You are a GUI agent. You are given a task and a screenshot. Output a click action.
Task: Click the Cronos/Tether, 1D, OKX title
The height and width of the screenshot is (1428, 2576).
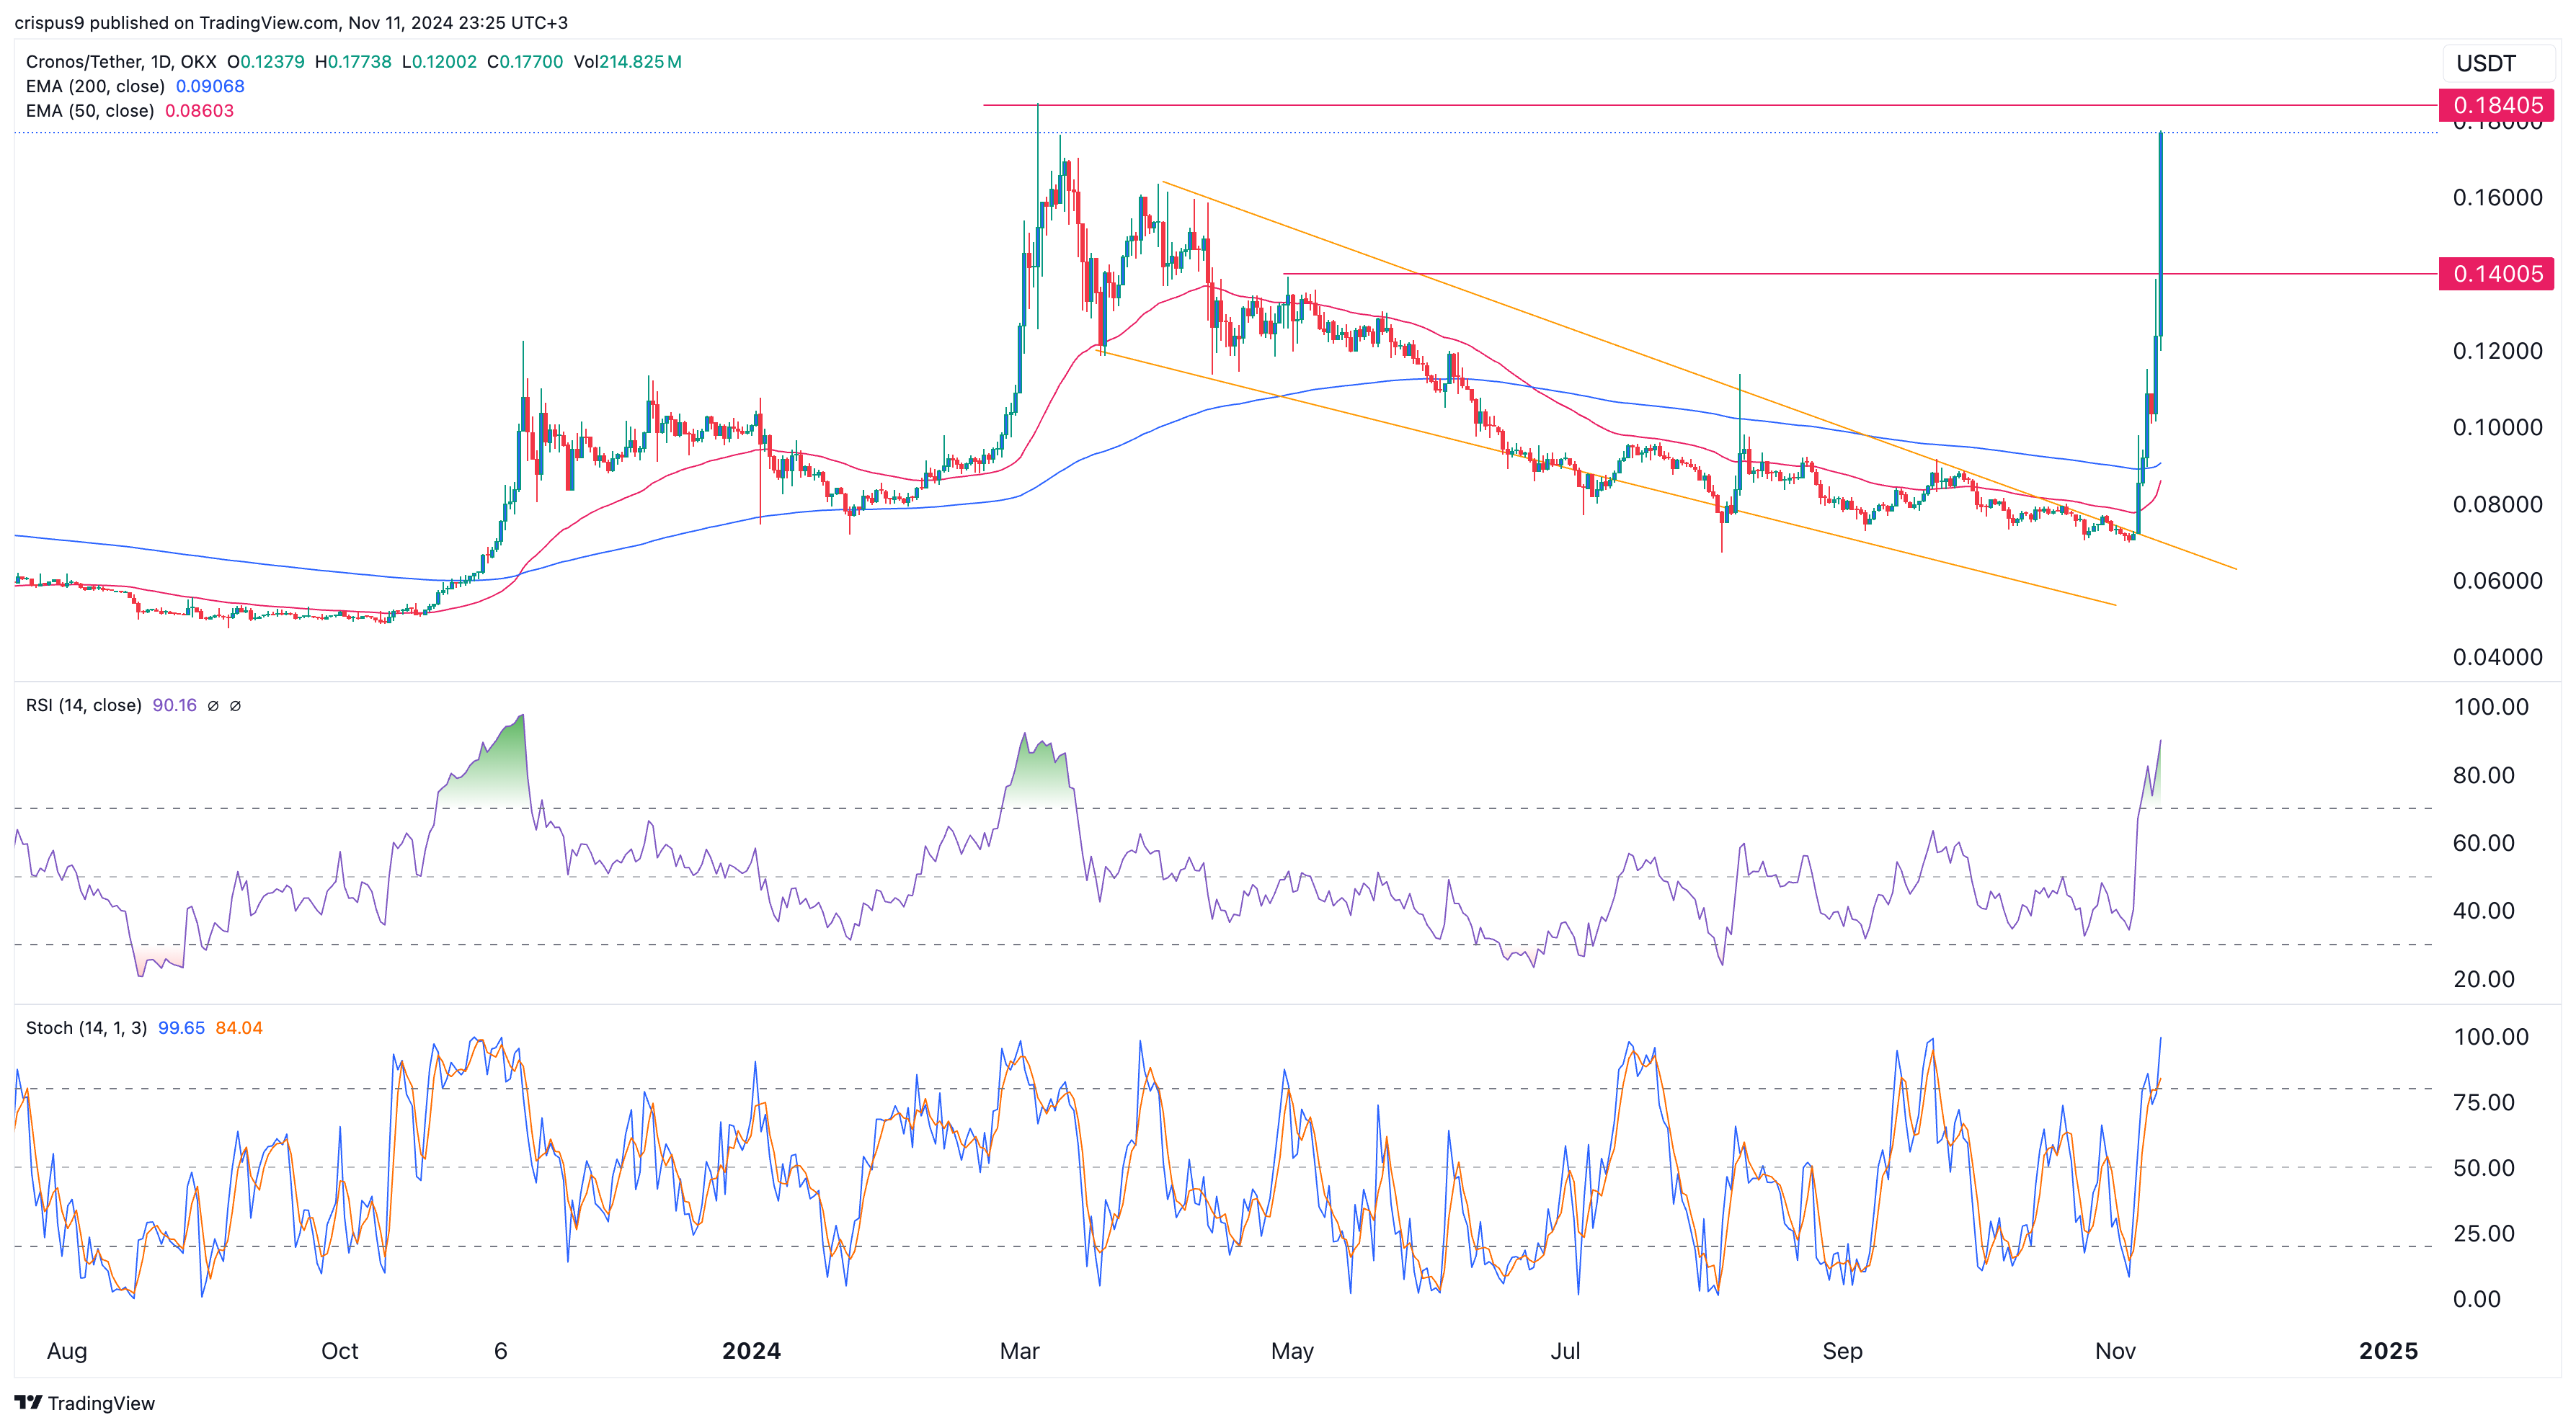[x=120, y=62]
